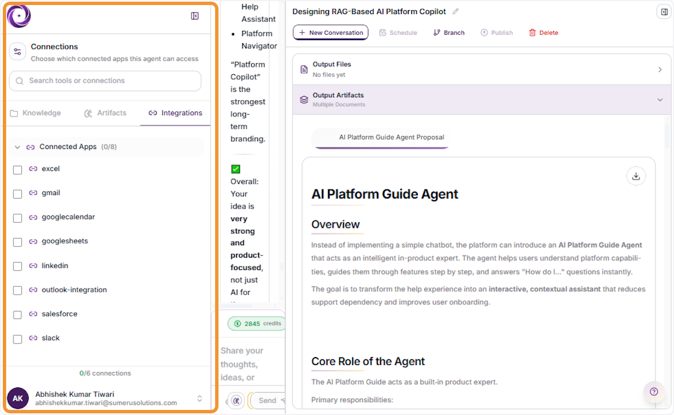Click the link icon next to googlecalendar
Image resolution: width=674 pixels, height=415 pixels.
[x=33, y=217]
